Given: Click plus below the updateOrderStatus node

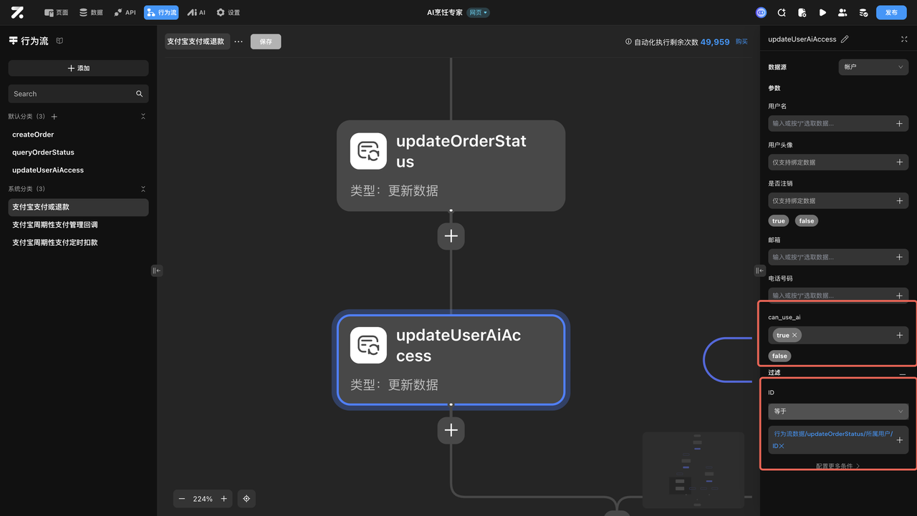Looking at the screenshot, I should tap(451, 236).
